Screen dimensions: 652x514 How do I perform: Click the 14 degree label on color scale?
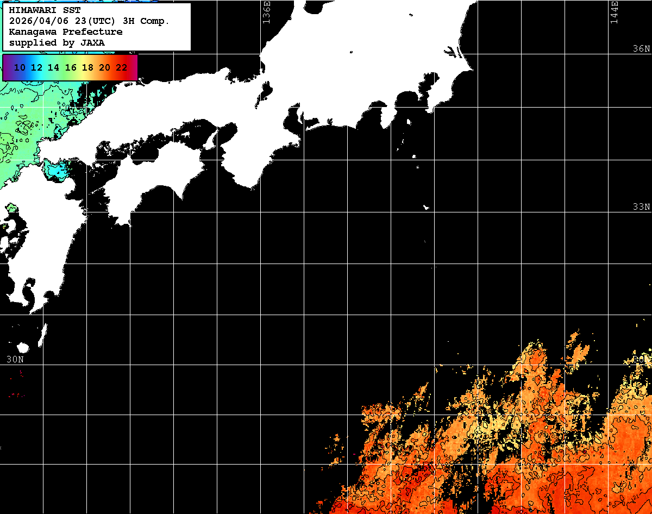(53, 67)
